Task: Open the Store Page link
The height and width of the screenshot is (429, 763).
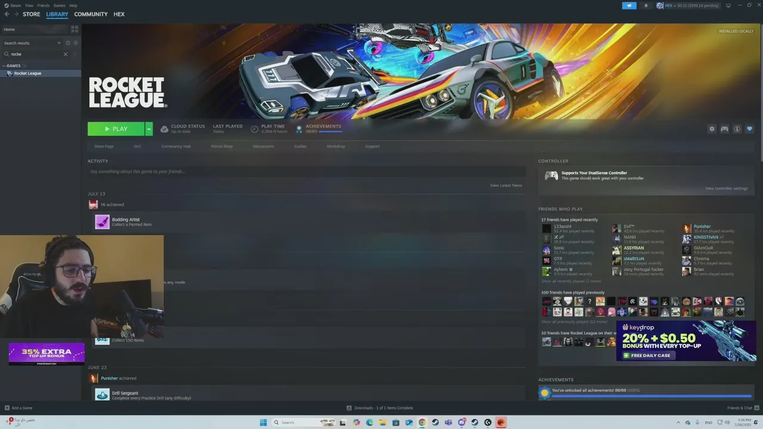Action: pyautogui.click(x=104, y=146)
